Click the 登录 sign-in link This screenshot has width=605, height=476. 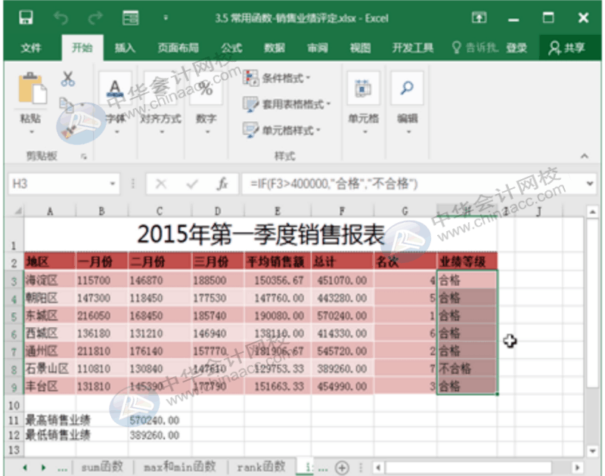[x=517, y=48]
